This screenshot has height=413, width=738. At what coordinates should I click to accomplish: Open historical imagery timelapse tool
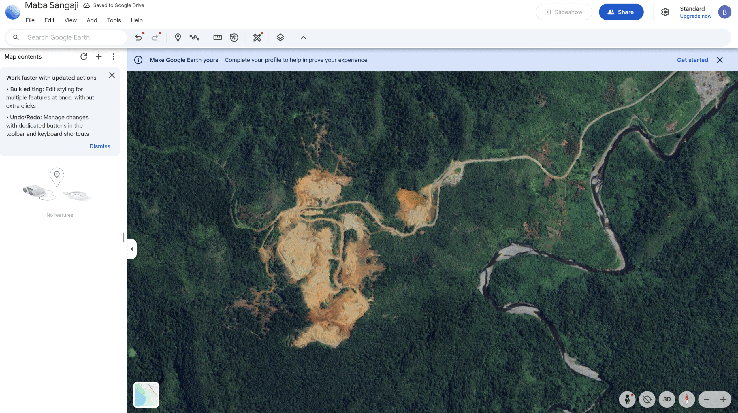tap(234, 37)
